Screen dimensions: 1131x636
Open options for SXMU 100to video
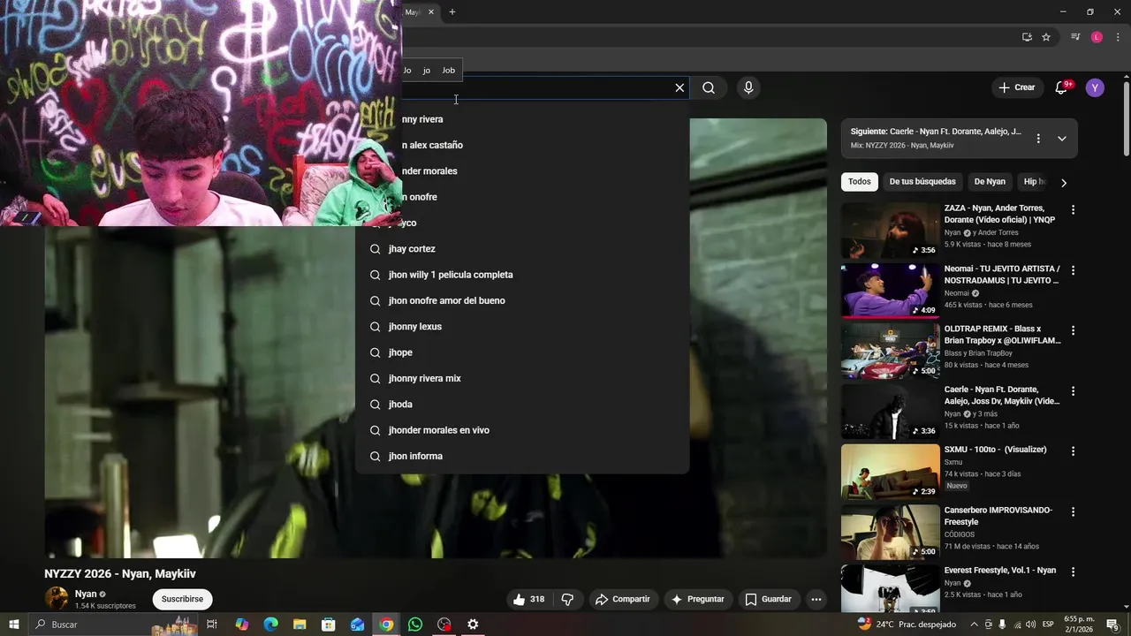coord(1074,451)
